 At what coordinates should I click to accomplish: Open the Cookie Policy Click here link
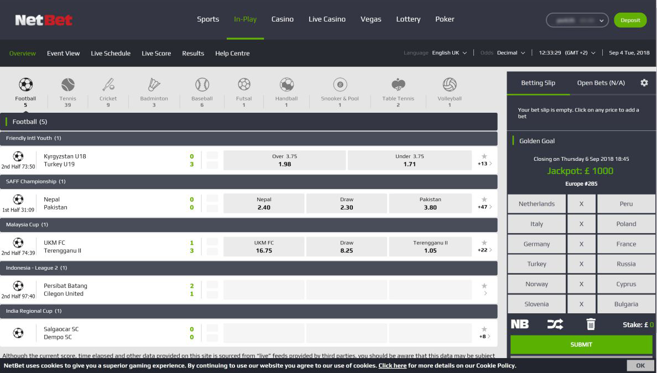(392, 365)
